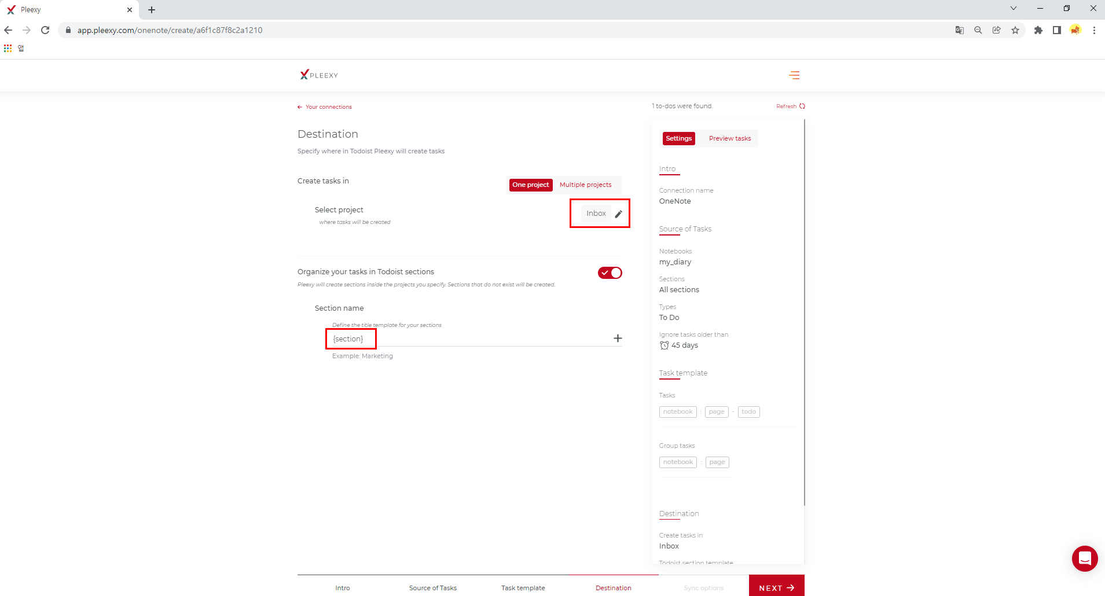Click the notebook tag under Group tasks

coord(678,462)
